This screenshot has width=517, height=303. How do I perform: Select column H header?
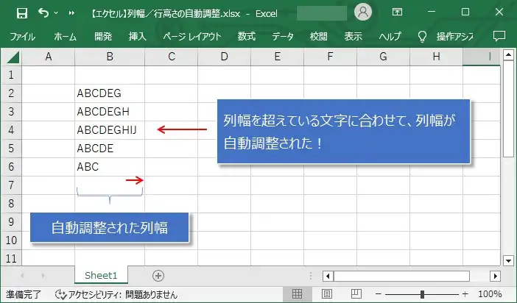click(436, 57)
